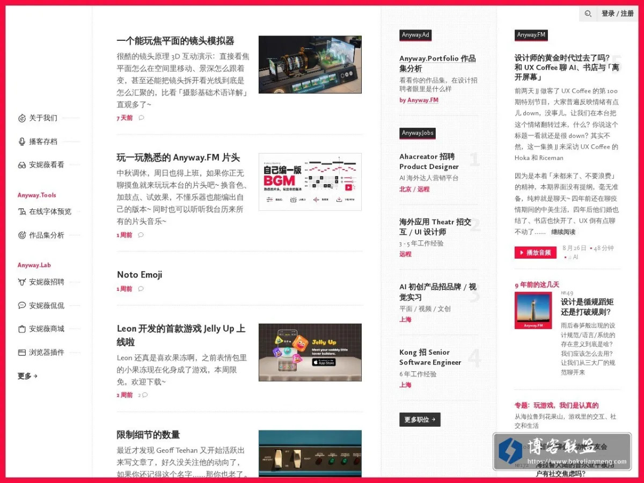Screen dimensions: 644x483
Task: Click shopping bag icon beside 安妮薇商城
Action: pos(22,329)
